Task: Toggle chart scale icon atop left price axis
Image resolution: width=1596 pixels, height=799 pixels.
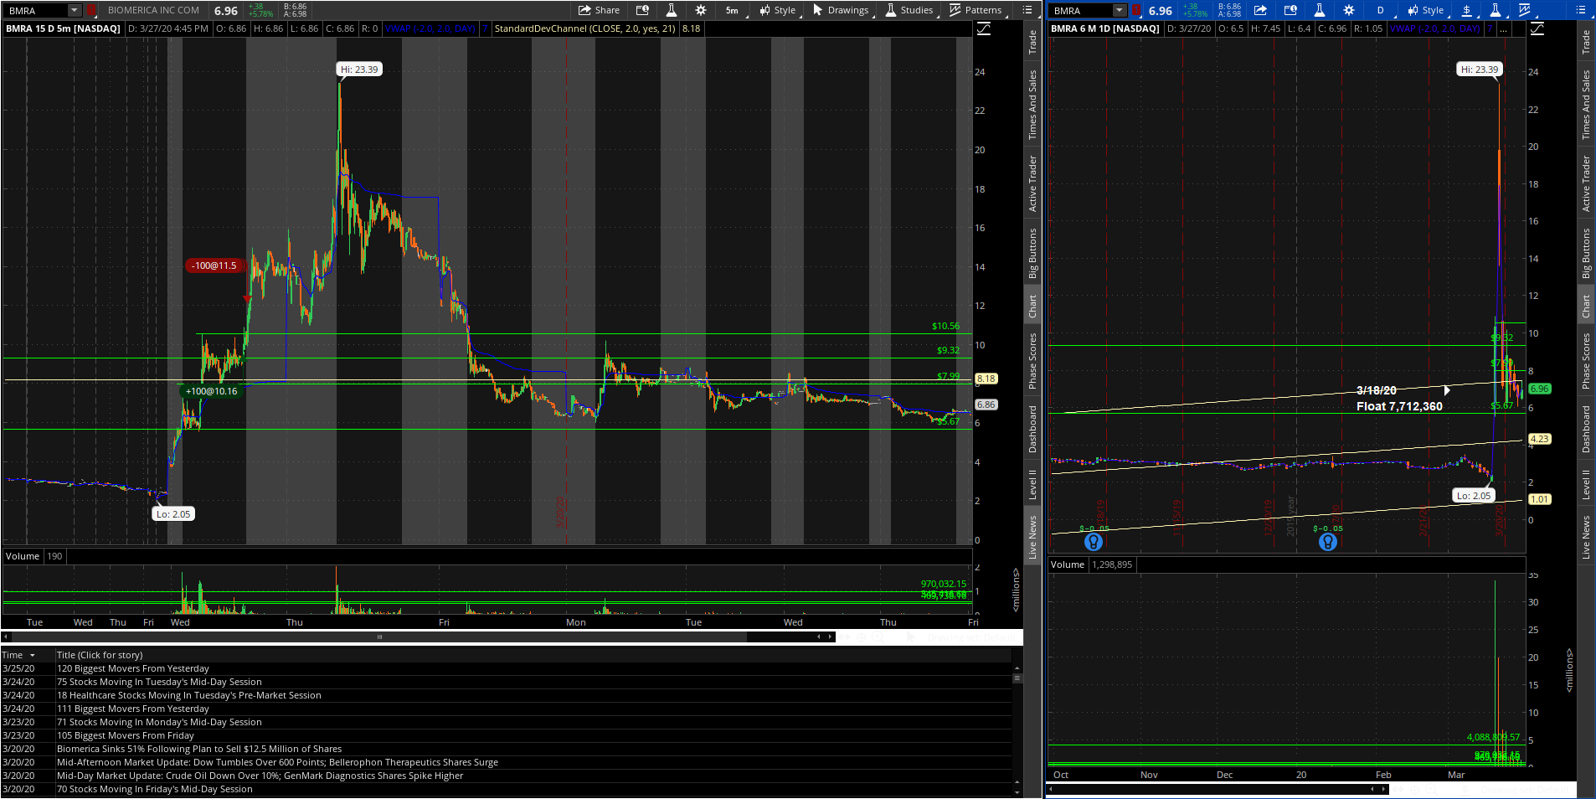Action: coord(984,28)
